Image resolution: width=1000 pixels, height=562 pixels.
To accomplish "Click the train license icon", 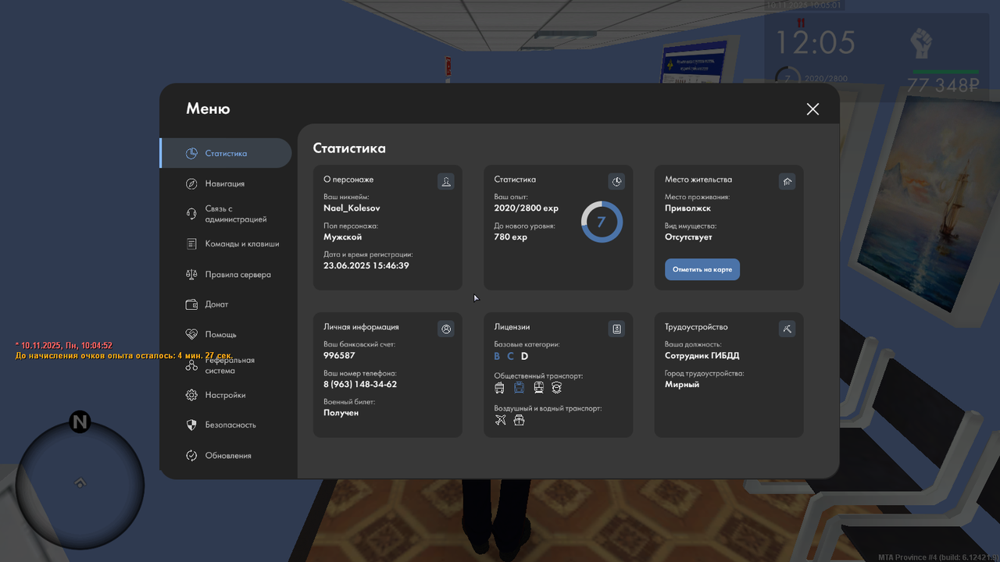I will 538,387.
